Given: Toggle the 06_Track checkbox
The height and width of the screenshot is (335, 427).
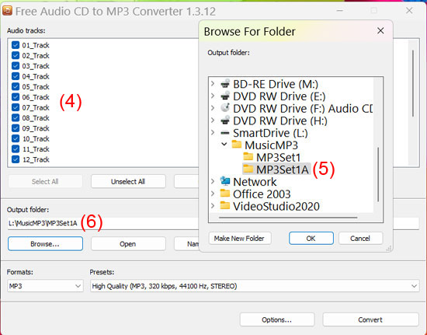Looking at the screenshot, I should coord(16,97).
